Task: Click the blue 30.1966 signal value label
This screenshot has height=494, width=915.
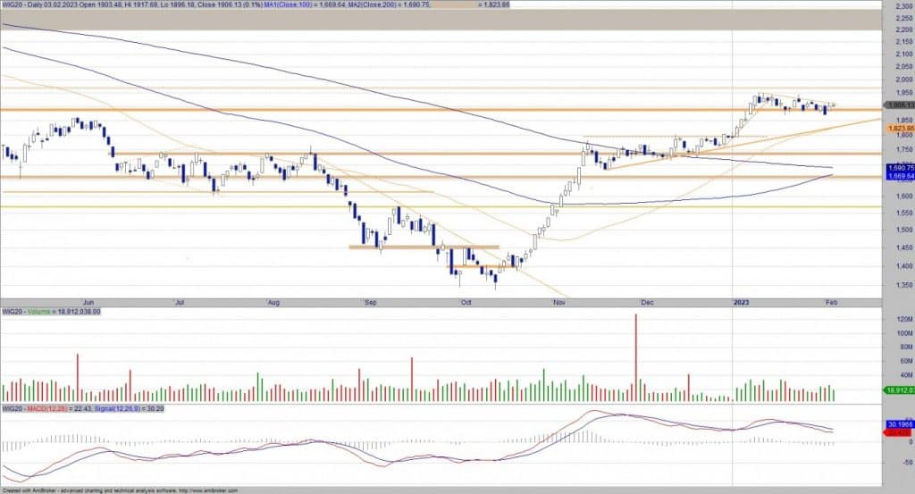Action: coord(897,423)
